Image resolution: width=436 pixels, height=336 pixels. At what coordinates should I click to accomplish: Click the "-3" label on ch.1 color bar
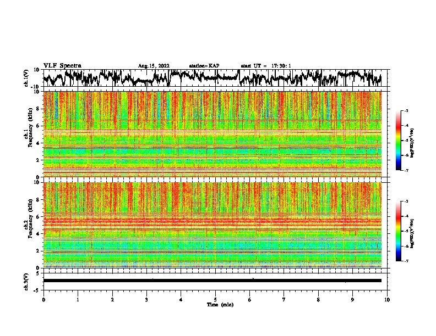click(406, 110)
